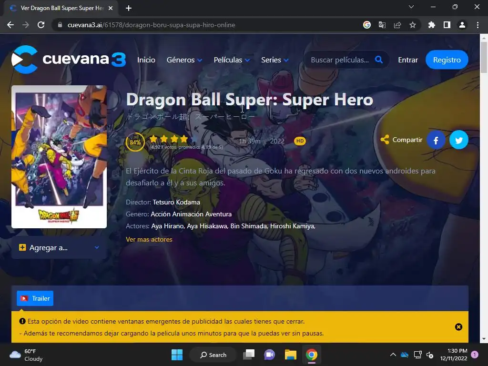The height and width of the screenshot is (366, 488).
Task: Open the new tab button
Action: click(x=129, y=8)
